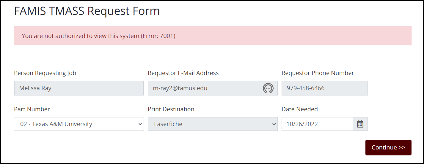The image size is (424, 164).
Task: Click the "Date Needed" label
Action: click(x=299, y=109)
